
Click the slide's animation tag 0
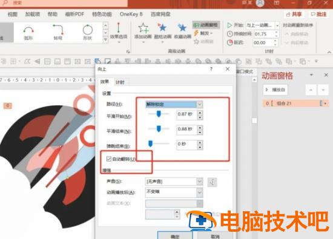pyautogui.click(x=8, y=105)
